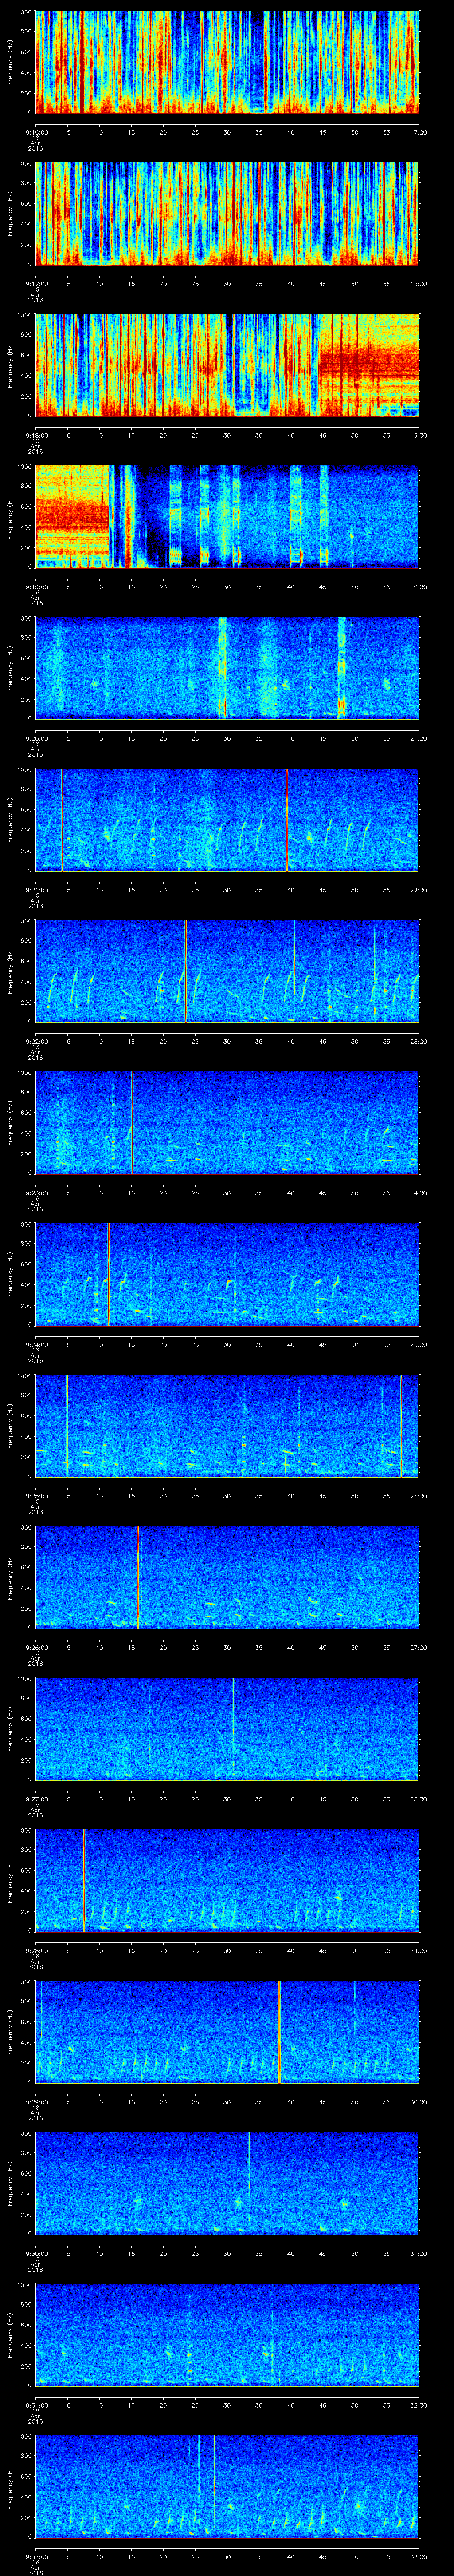Screen dimensions: 454x2576
Task: Click the spectrogram panel starting at 9:19:00
Action: click(x=227, y=516)
